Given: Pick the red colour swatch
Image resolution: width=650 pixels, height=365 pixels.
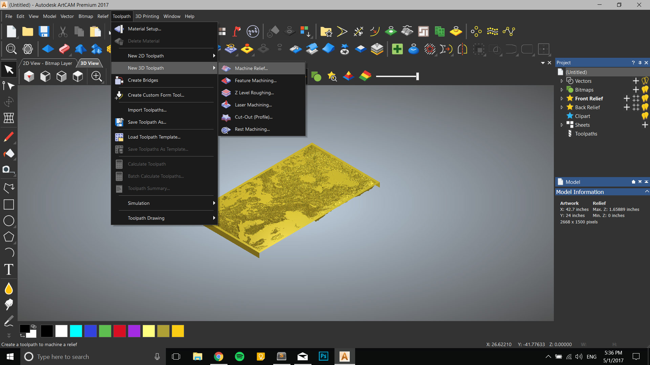Looking at the screenshot, I should (120, 331).
